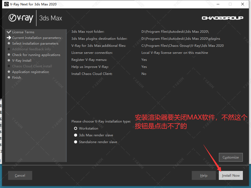Click the Yes value for Help us improve V-Ray
251x188 pixels.
coord(144,67)
